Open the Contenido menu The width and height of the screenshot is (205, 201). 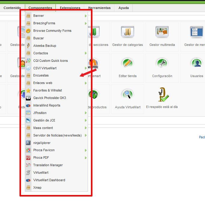coord(12,8)
